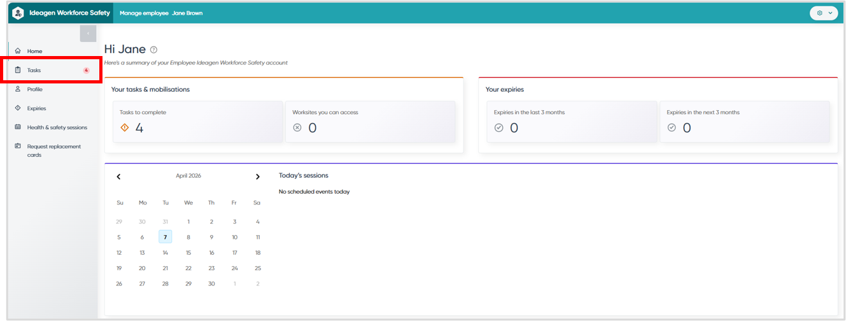This screenshot has width=846, height=321.
Task: Open the Tasks to complete card
Action: click(x=198, y=121)
